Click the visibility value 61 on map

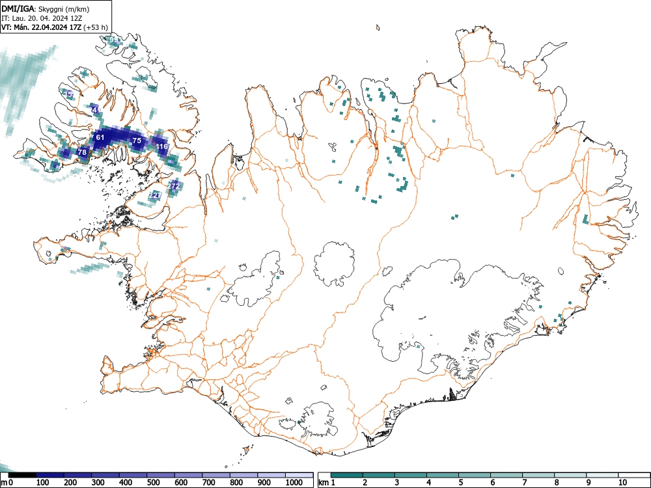[100, 137]
